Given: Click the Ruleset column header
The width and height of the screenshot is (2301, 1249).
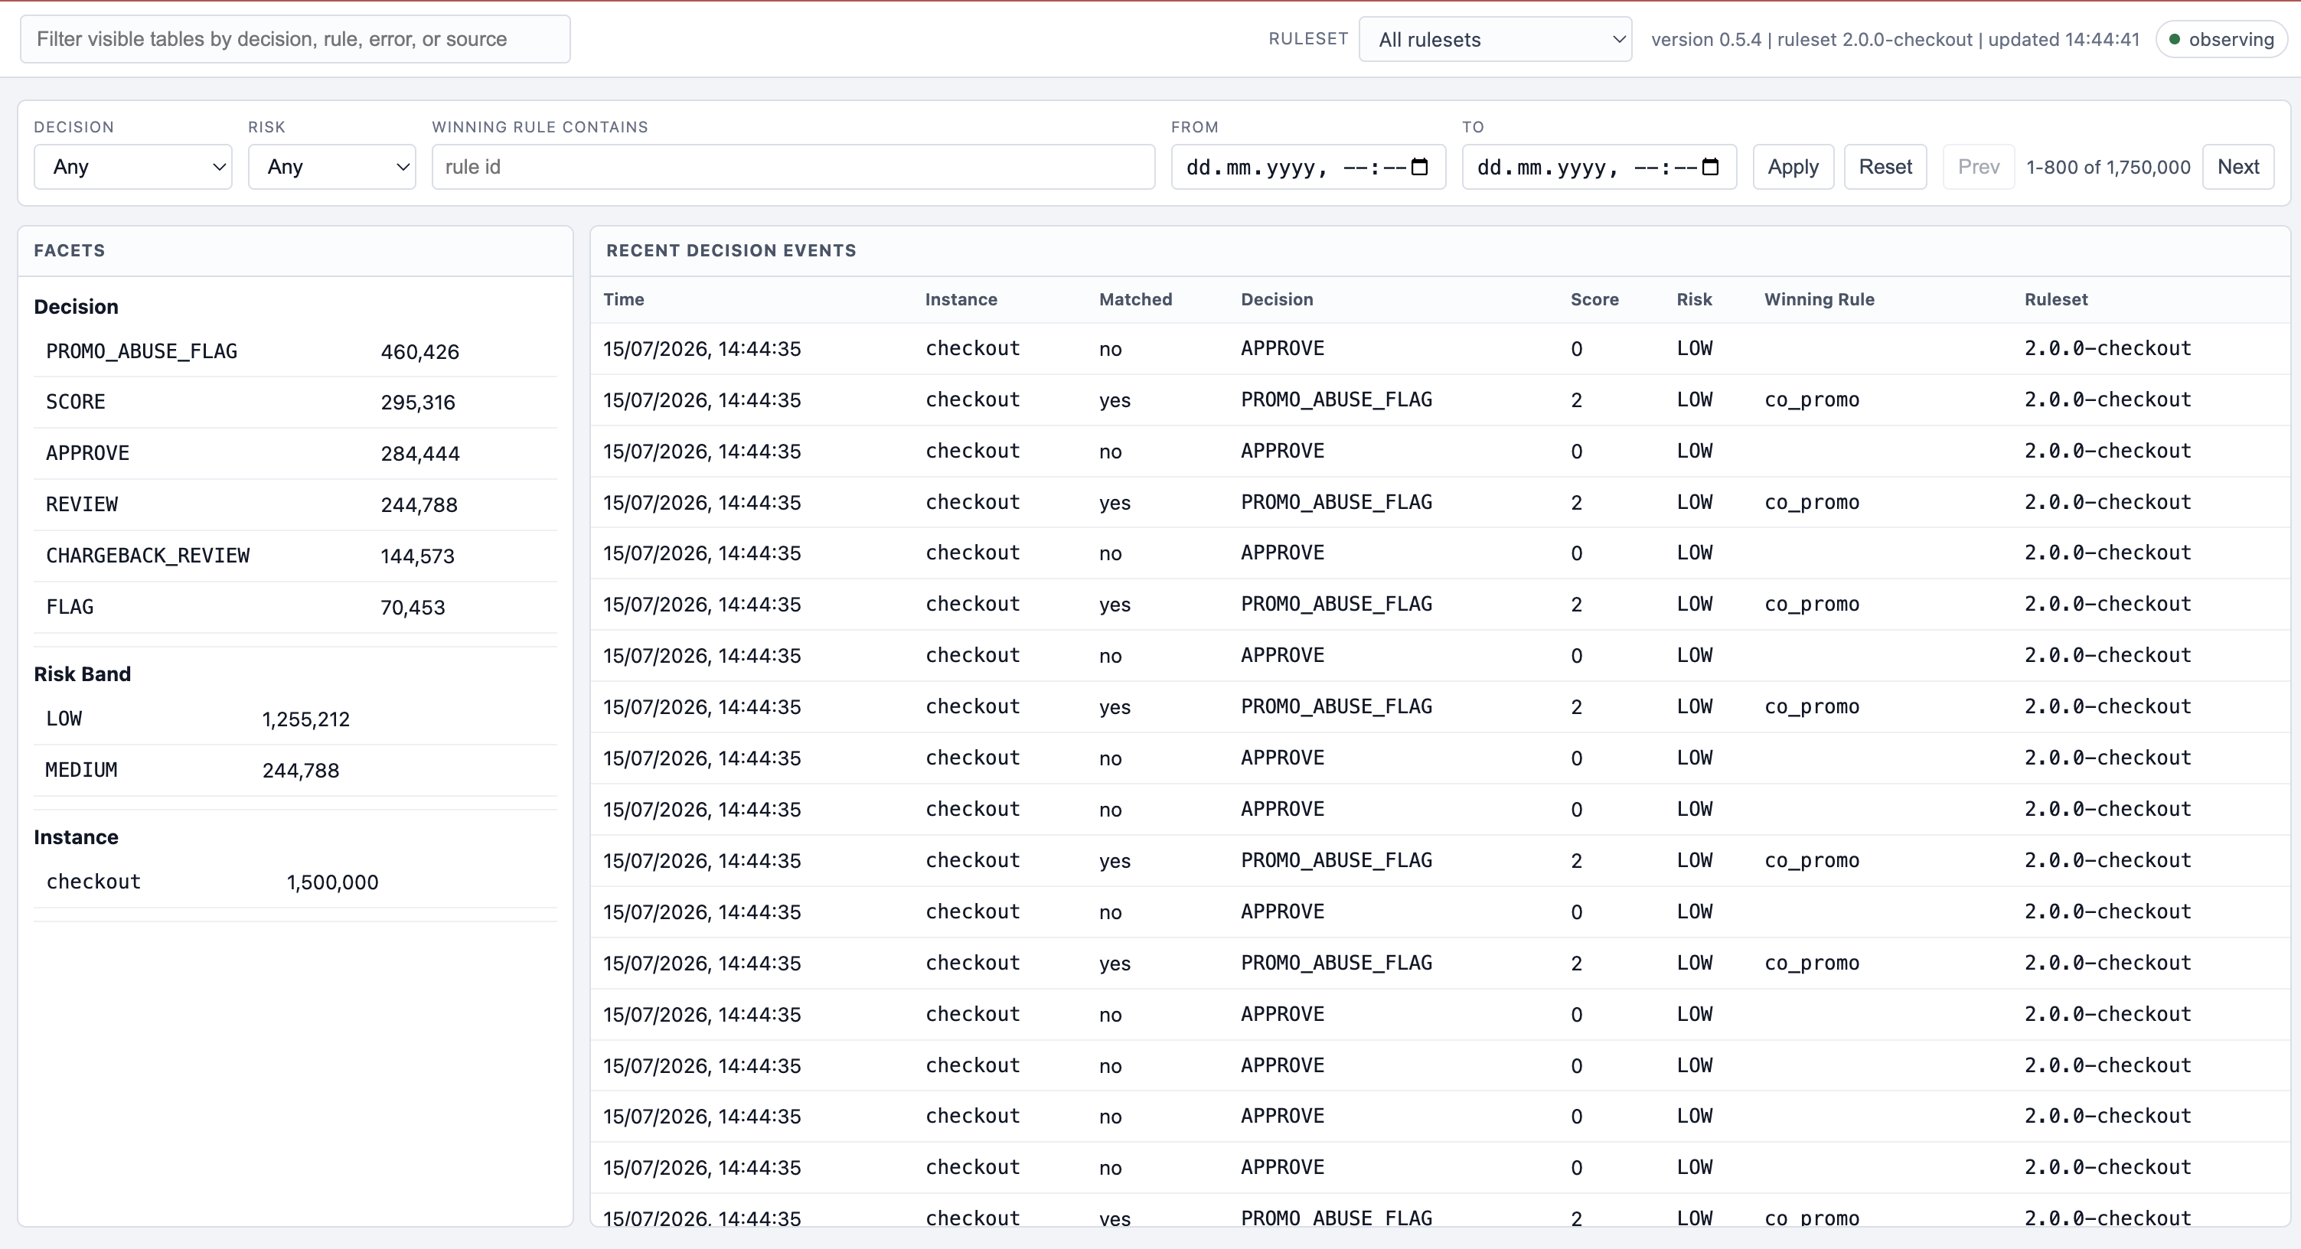Looking at the screenshot, I should click(2055, 300).
